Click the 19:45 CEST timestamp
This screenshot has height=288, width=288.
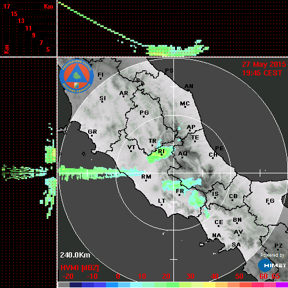coord(262,73)
